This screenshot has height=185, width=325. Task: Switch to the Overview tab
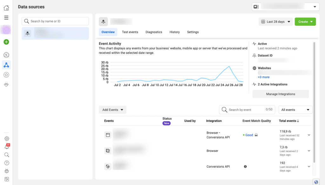[x=108, y=32]
